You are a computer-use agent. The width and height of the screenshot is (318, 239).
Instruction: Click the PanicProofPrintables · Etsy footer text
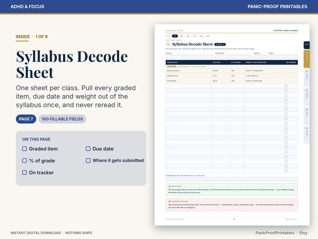click(x=281, y=233)
